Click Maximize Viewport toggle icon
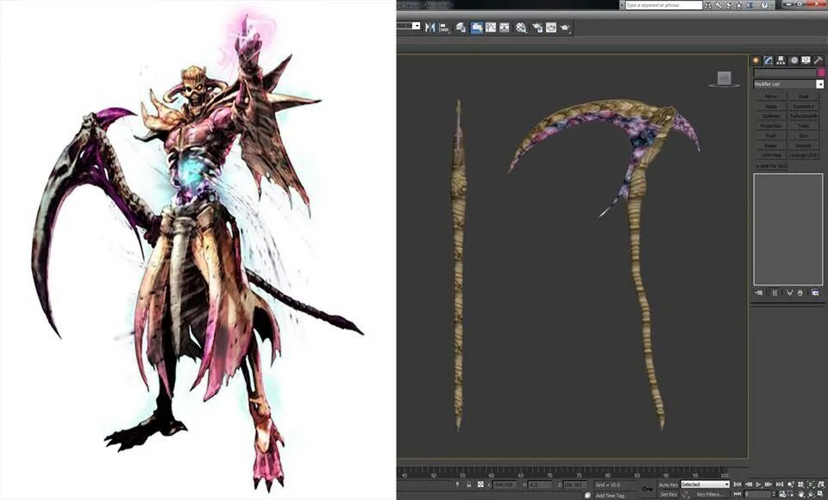 tap(820, 494)
